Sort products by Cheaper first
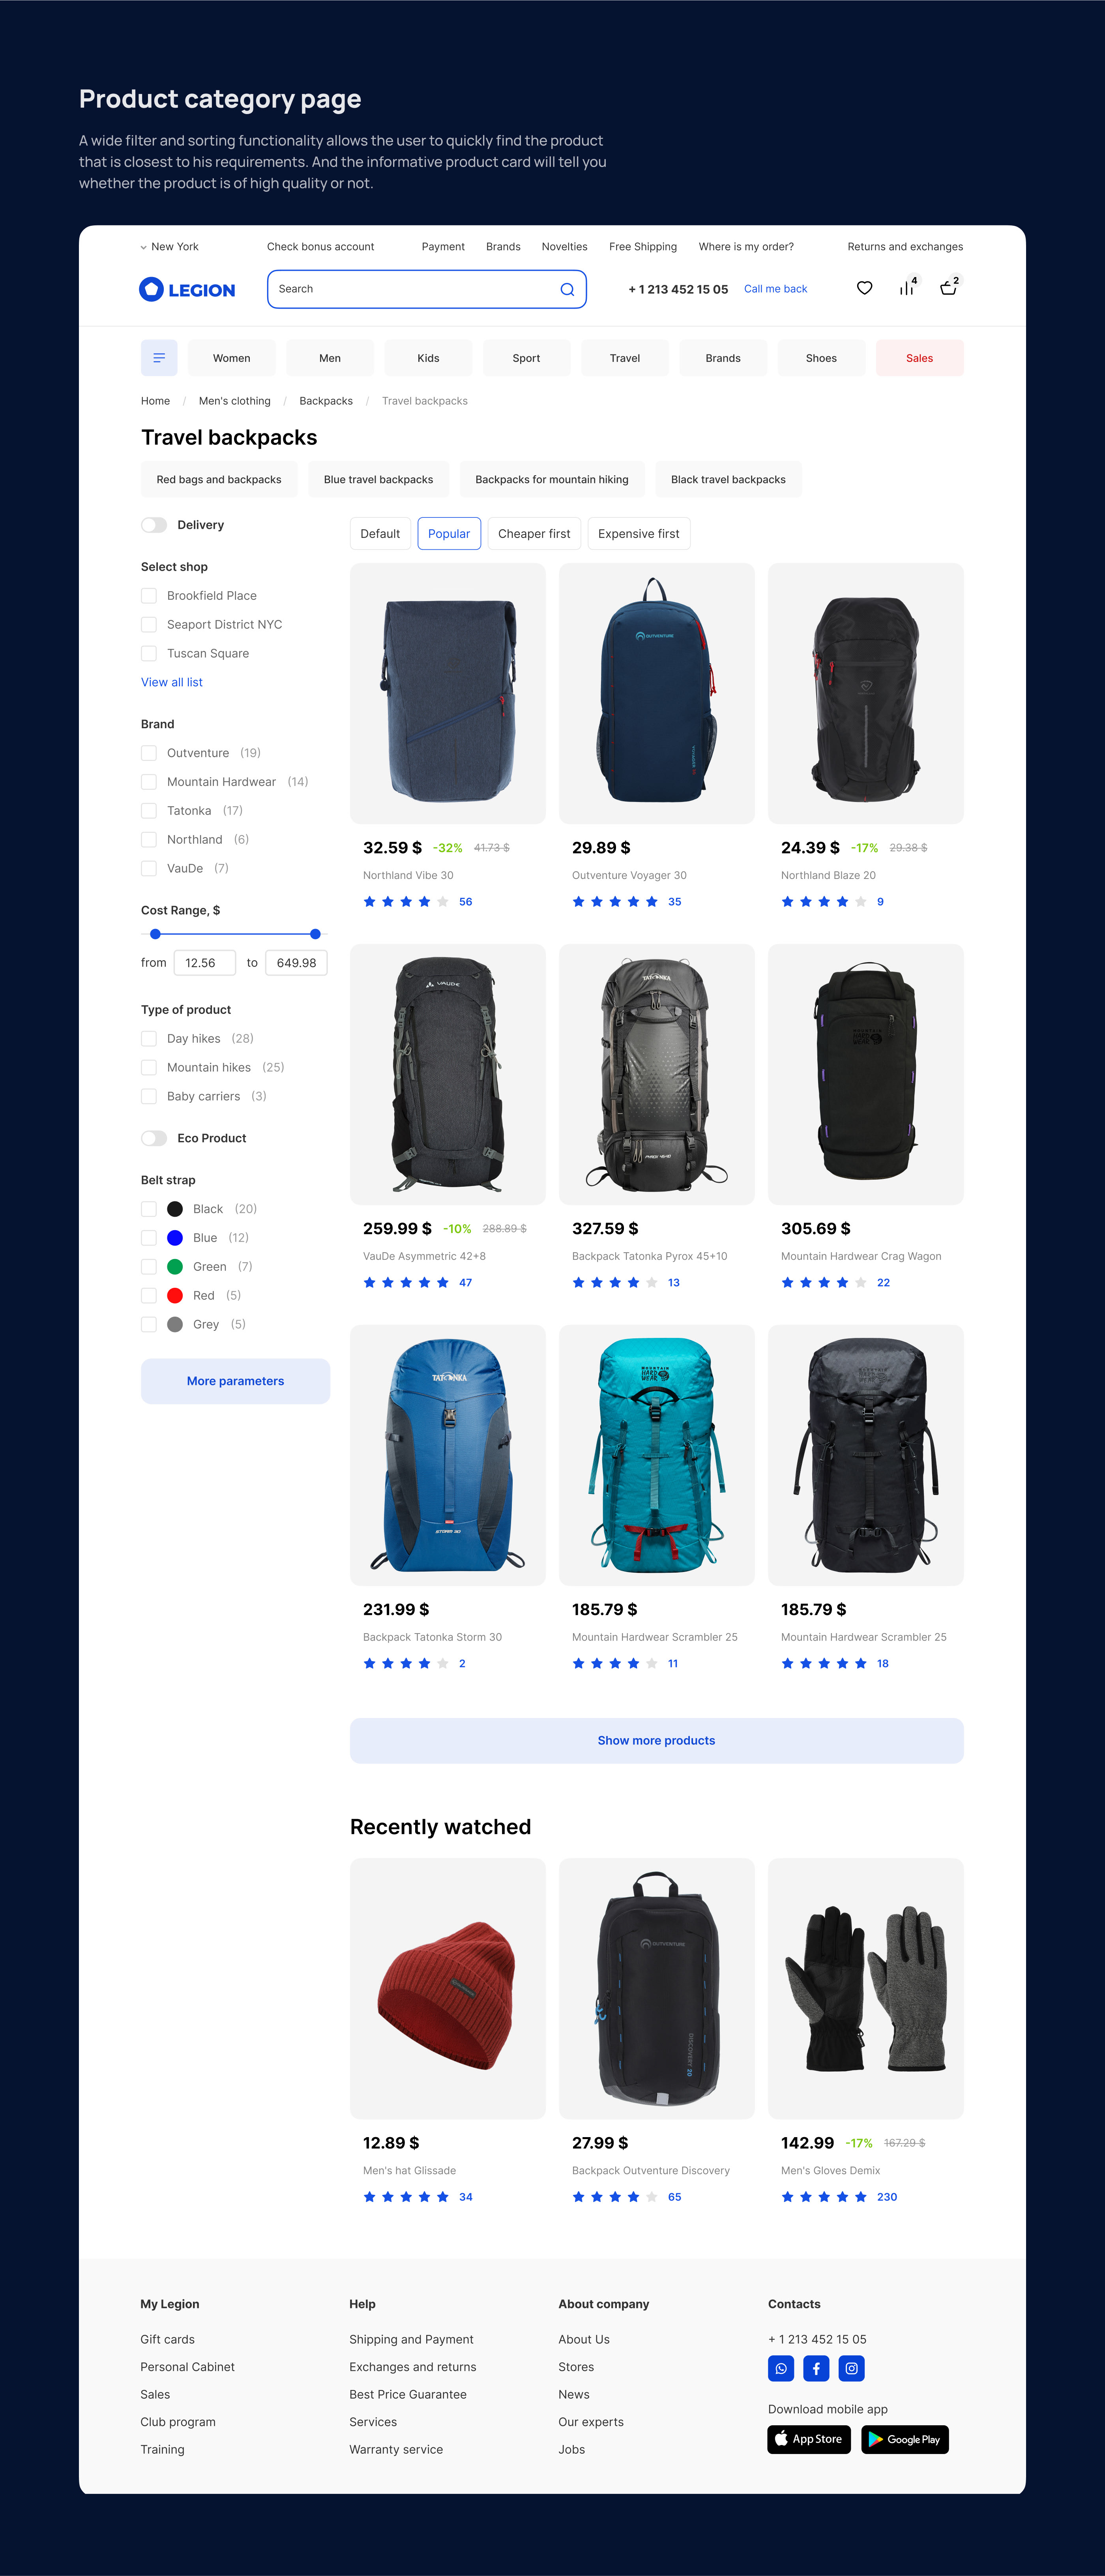This screenshot has height=2576, width=1105. tap(534, 534)
